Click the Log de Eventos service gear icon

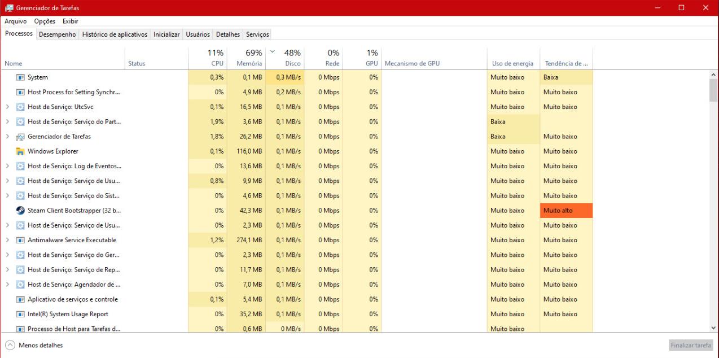point(20,166)
